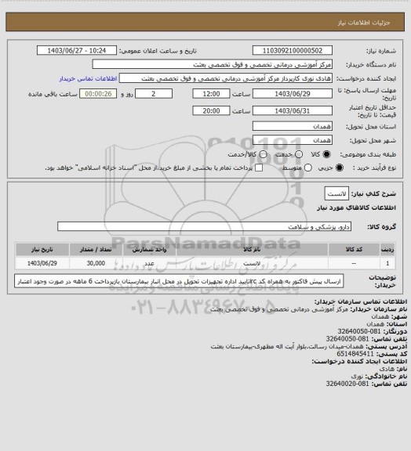Select the کالا/خدمت radio button
Viewport: 411px width, 451px height.
pyautogui.click(x=263, y=154)
